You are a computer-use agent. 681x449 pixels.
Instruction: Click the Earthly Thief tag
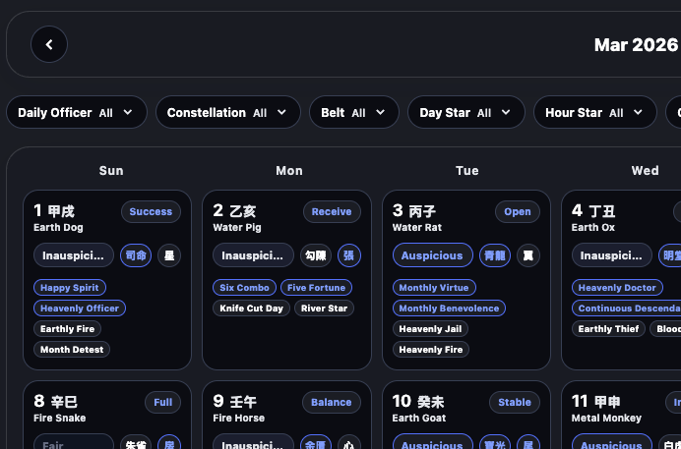(608, 328)
